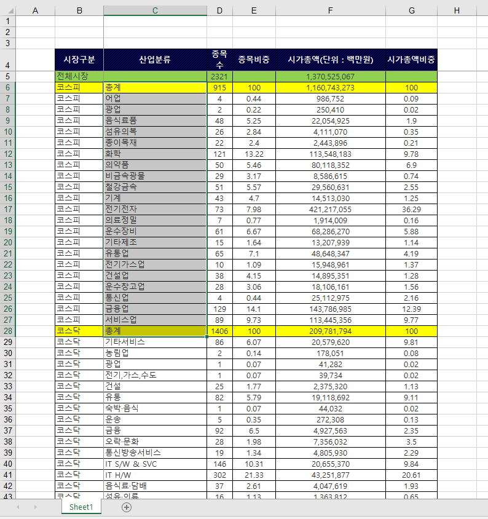This screenshot has width=488, height=519.
Task: Click the 산업분류 header cell
Action: (x=155, y=60)
